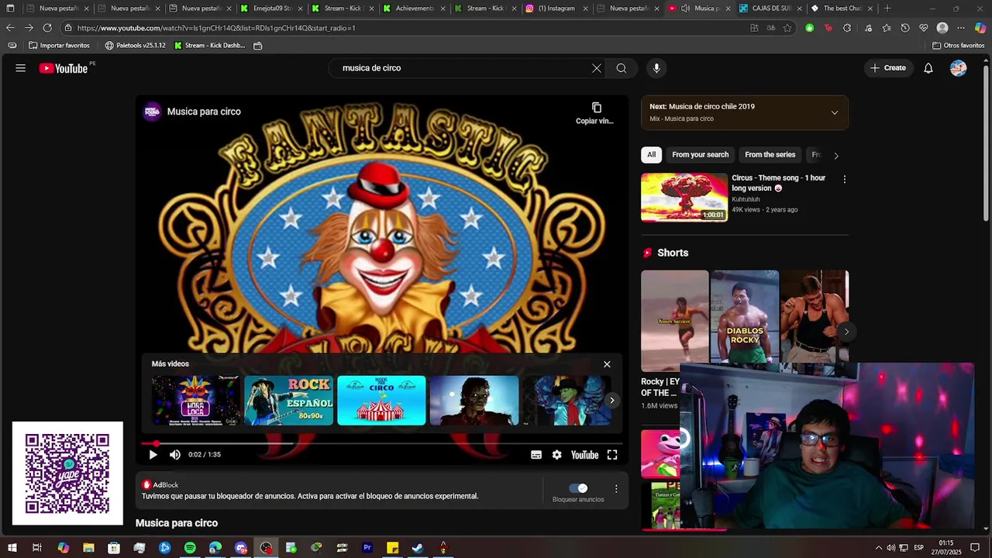
Task: Open the browser extensions puzzle icon
Action: pos(847,28)
